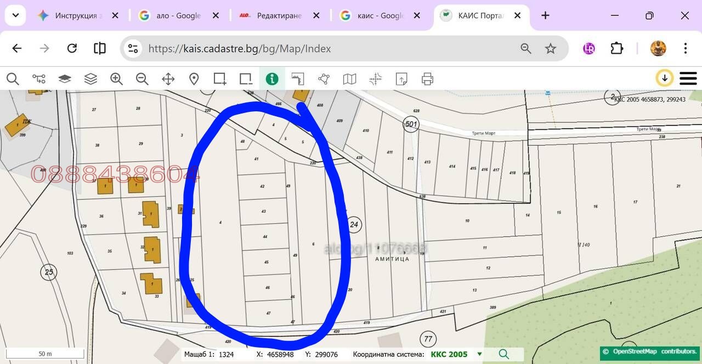Open the hamburger main menu
The image size is (702, 364).
click(x=688, y=78)
